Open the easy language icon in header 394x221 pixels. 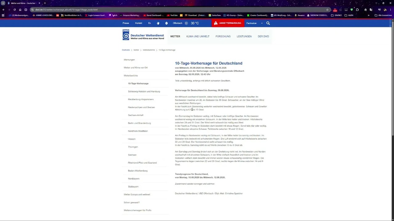click(x=166, y=23)
